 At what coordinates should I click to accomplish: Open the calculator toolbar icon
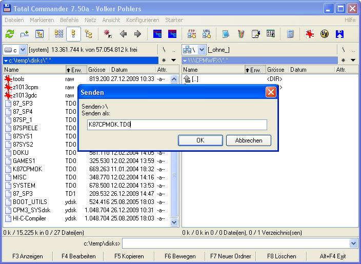click(290, 34)
